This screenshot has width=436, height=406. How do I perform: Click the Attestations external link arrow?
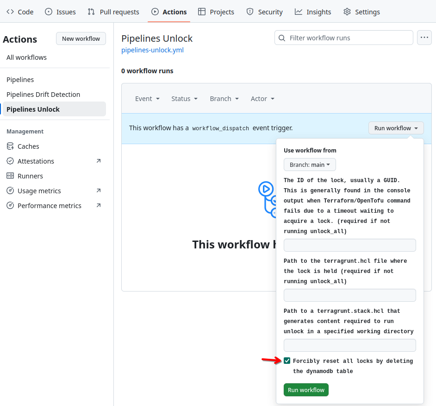coord(98,161)
